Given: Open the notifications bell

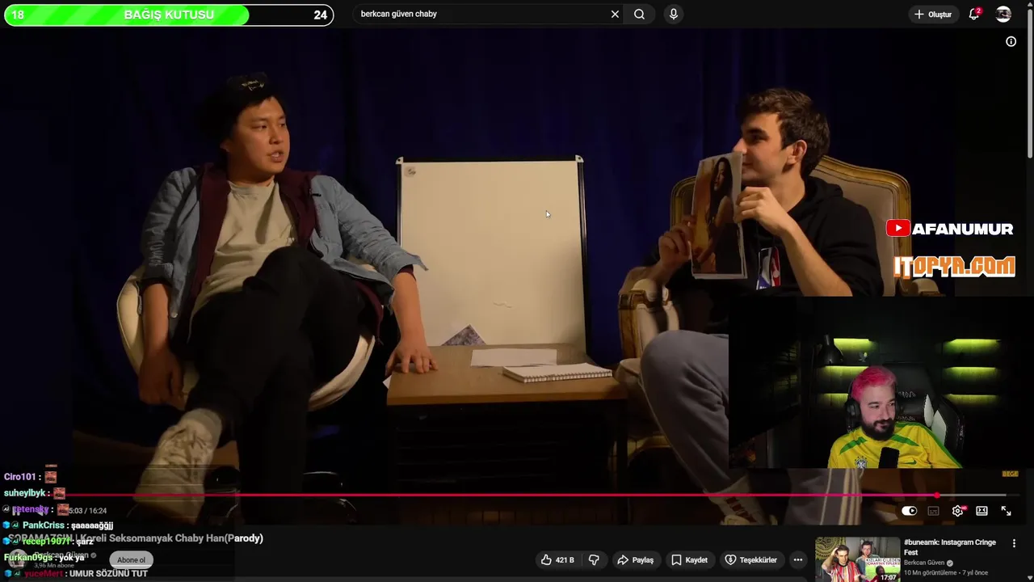Looking at the screenshot, I should [974, 14].
